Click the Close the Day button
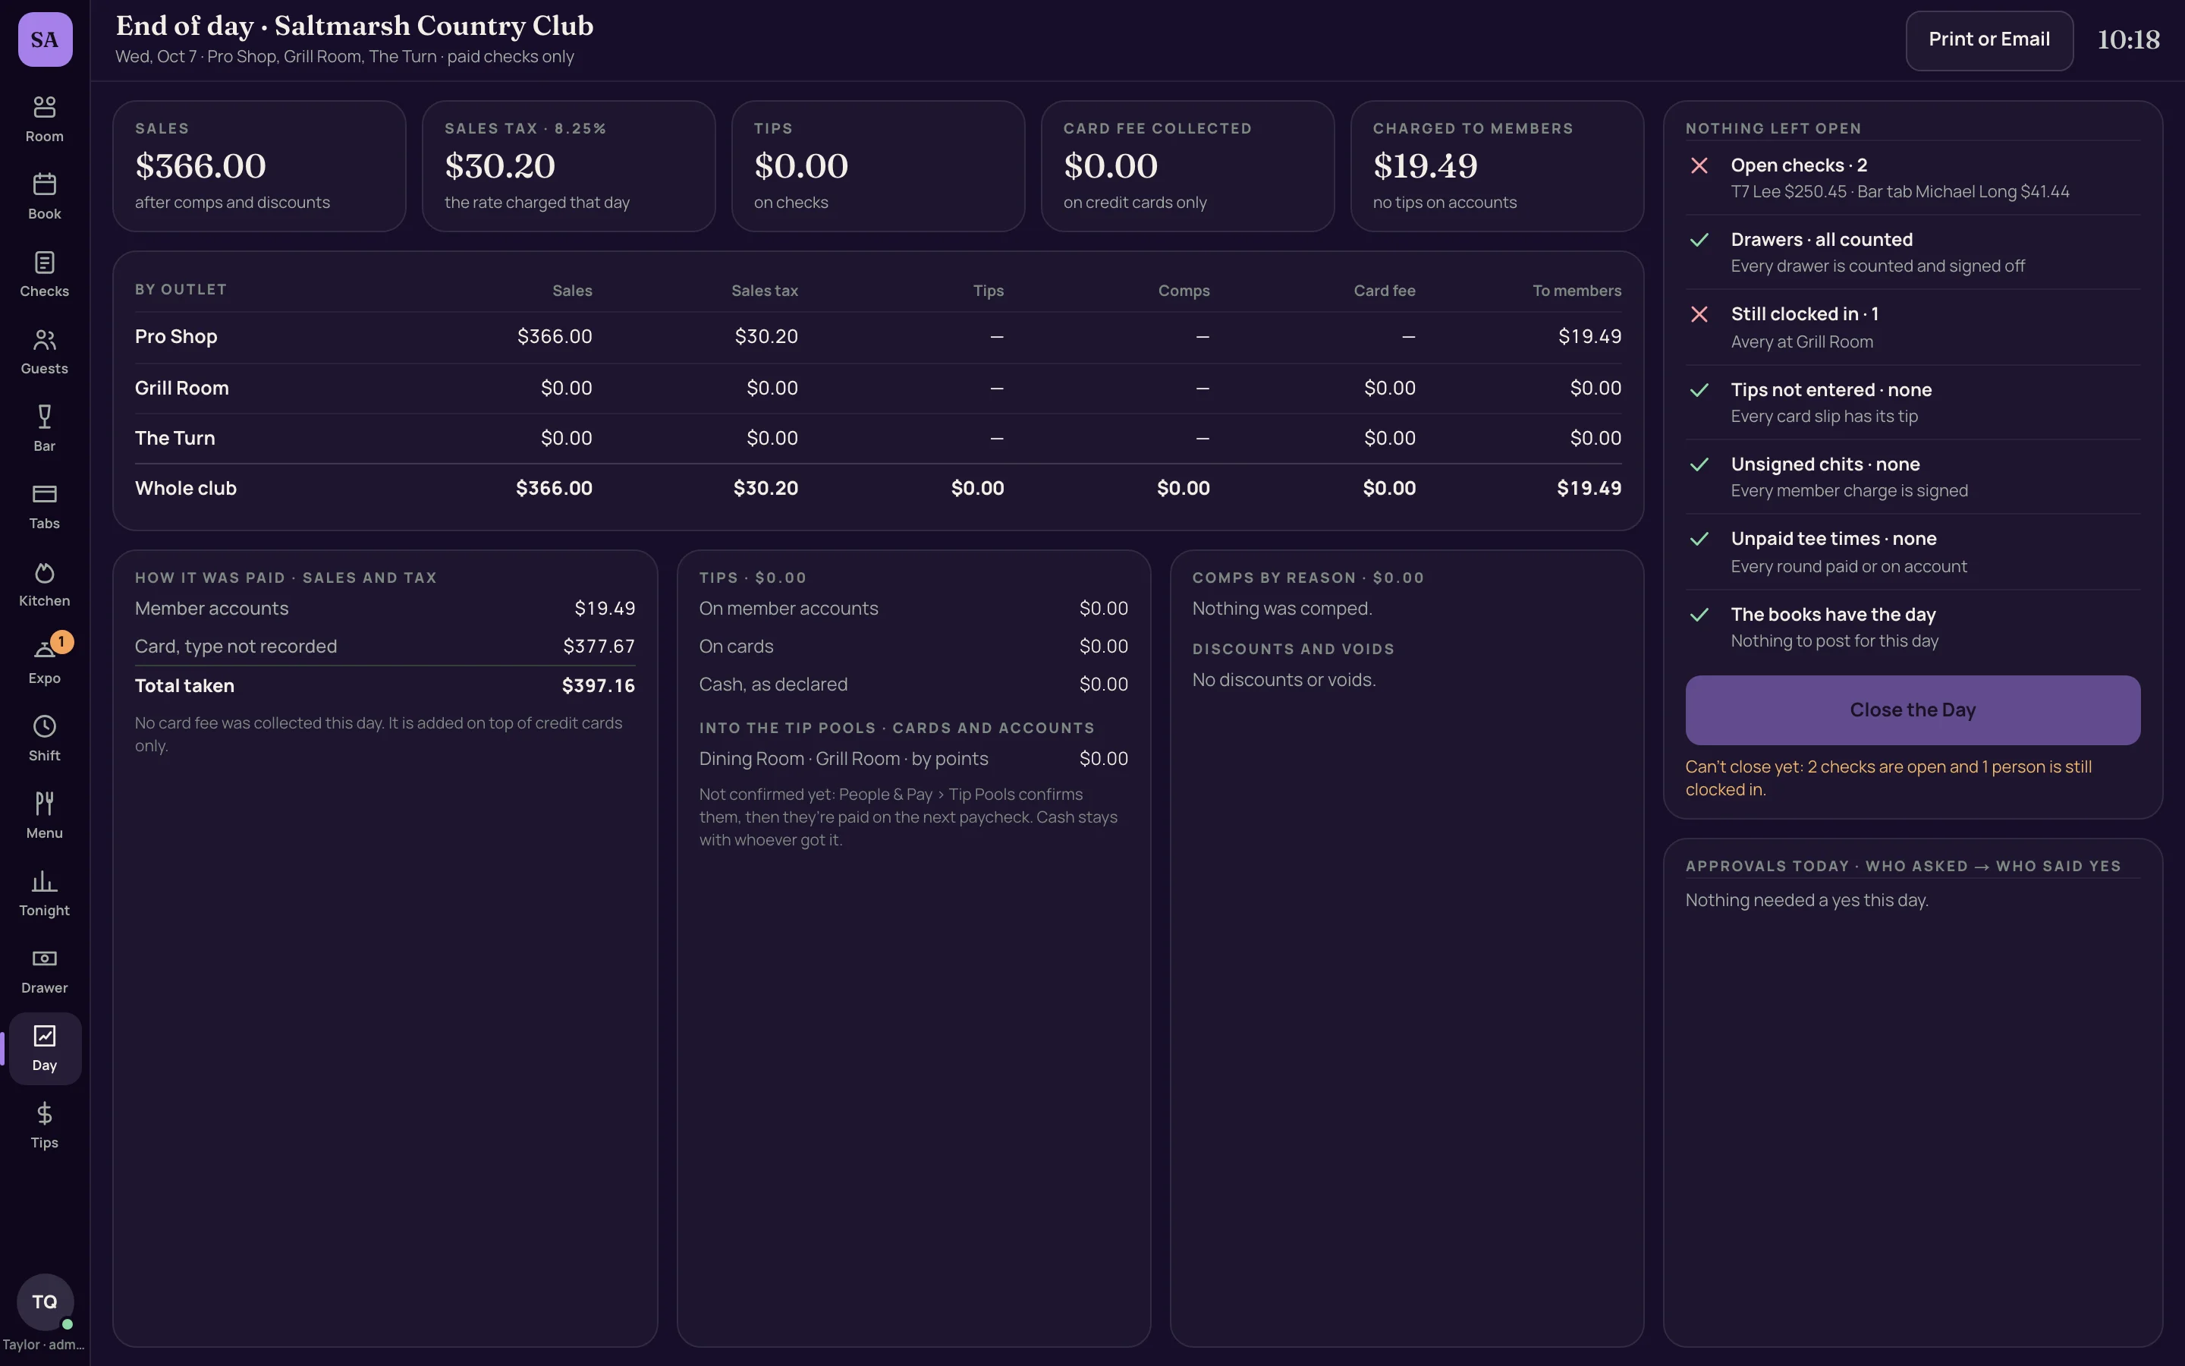This screenshot has width=2185, height=1366. point(1913,710)
